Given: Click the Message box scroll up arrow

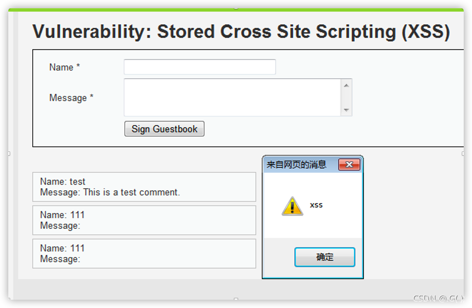Looking at the screenshot, I should pos(346,86).
